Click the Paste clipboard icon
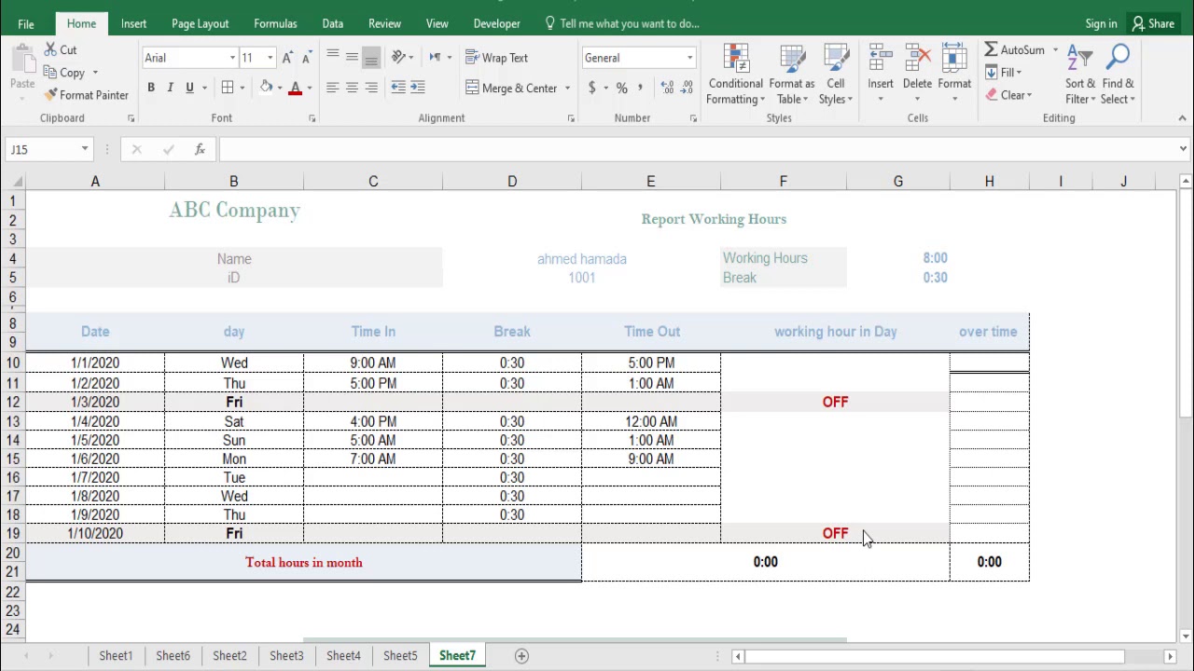 22,60
